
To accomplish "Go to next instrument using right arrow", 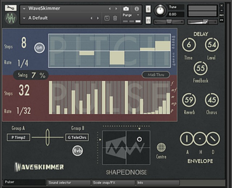I will (116, 9).
